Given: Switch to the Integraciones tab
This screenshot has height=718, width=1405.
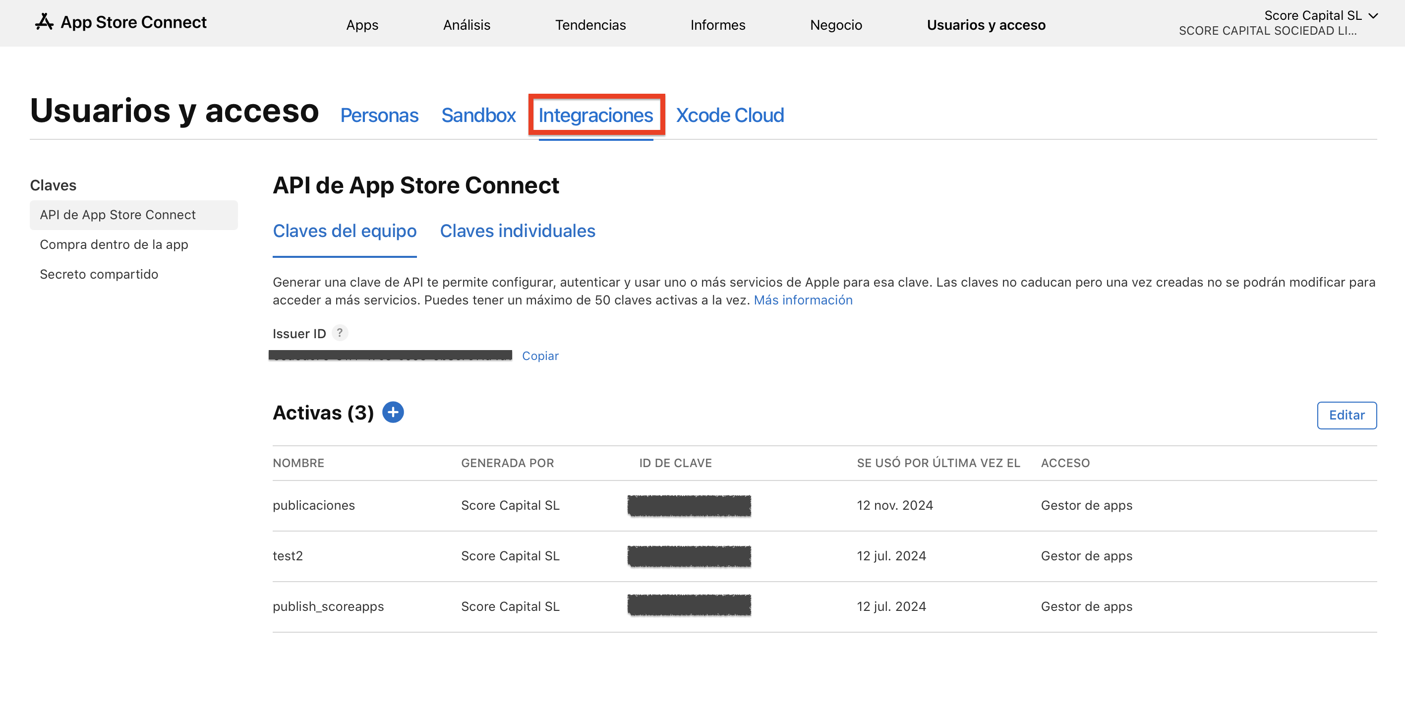Looking at the screenshot, I should (595, 115).
